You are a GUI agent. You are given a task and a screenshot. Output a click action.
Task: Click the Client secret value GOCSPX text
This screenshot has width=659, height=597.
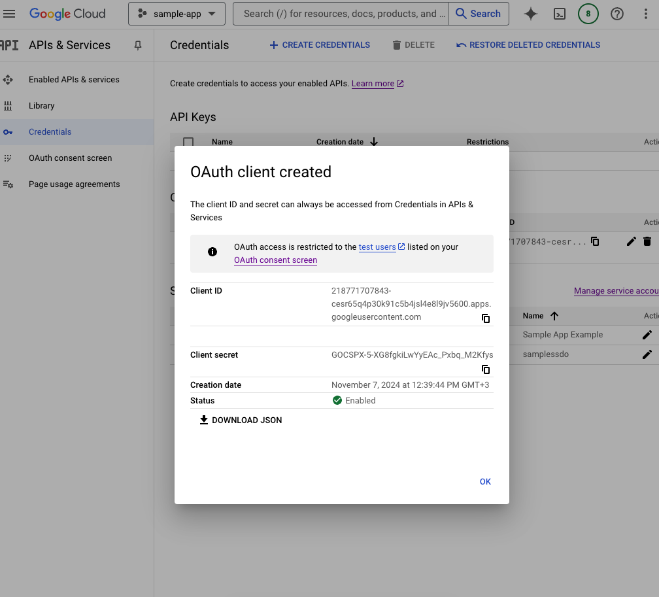pos(413,355)
